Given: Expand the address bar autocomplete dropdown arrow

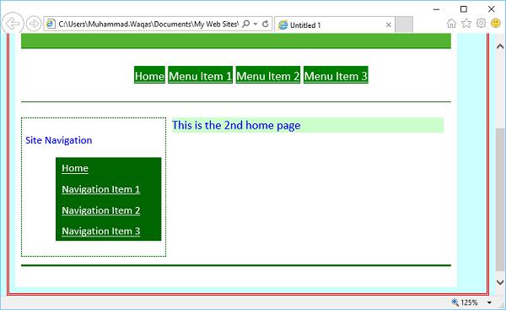Looking at the screenshot, I should [256, 24].
